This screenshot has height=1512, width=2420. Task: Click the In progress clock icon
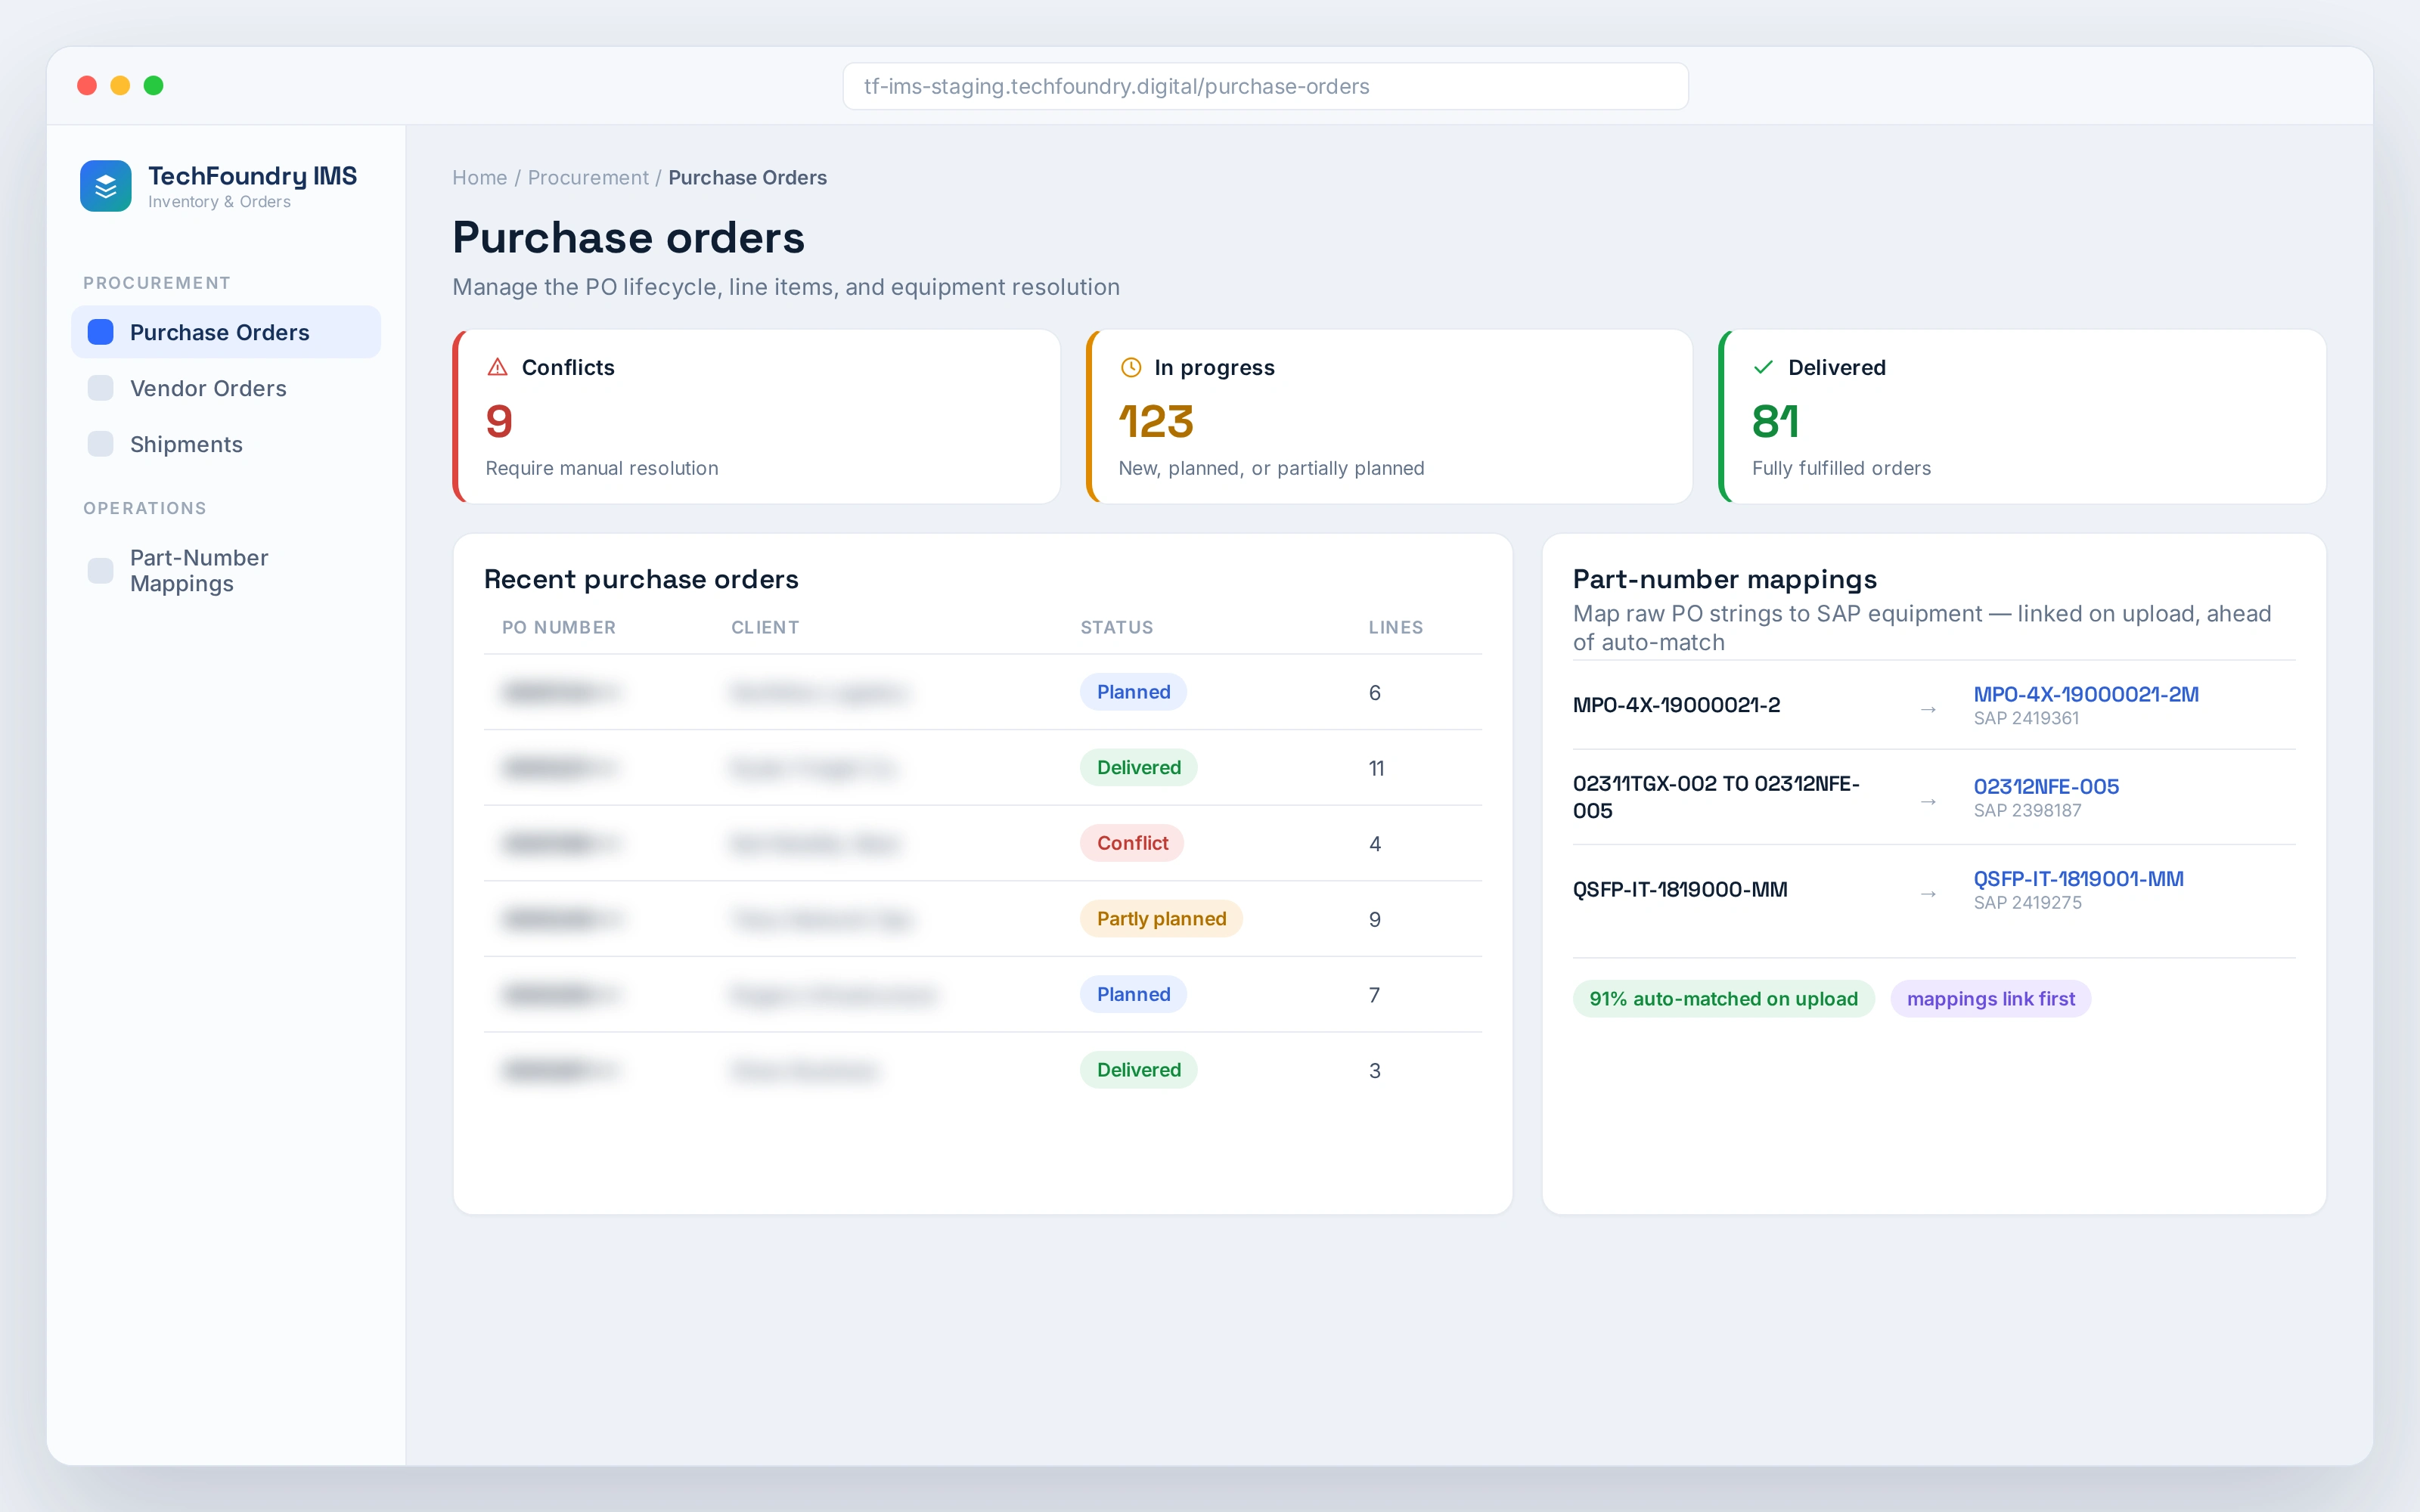tap(1130, 367)
